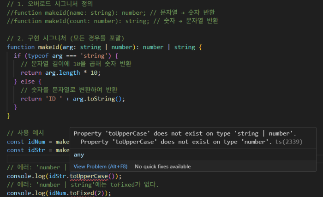
Task: Click toFixed in the last console.log line
Action: [x=82, y=193]
